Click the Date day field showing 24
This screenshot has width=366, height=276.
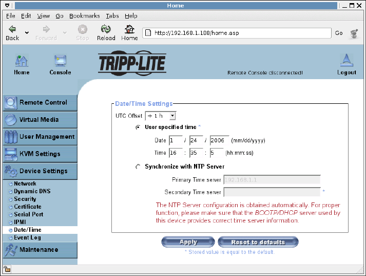(196, 140)
